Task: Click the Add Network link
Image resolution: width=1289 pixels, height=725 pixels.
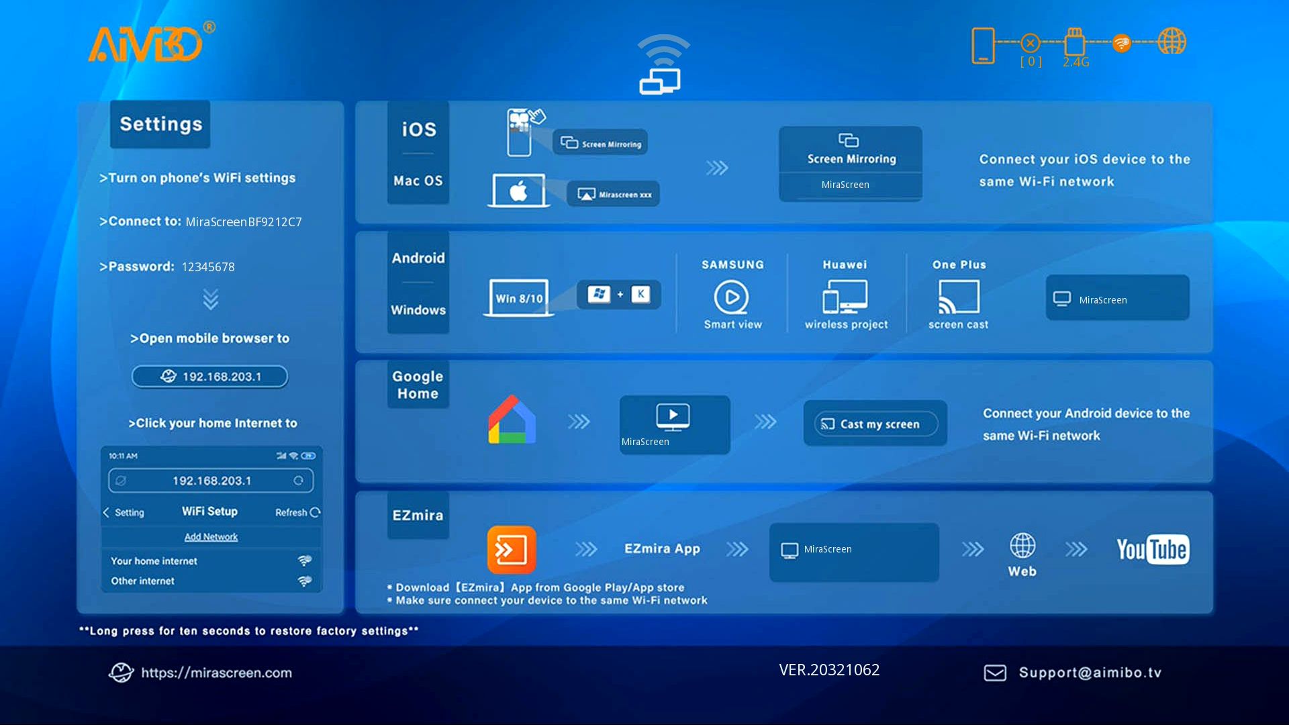Action: (211, 536)
